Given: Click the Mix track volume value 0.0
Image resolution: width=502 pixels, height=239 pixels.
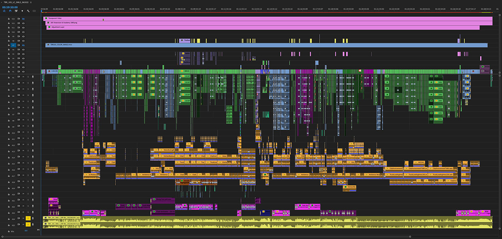Looking at the screenshot, I should (26, 231).
